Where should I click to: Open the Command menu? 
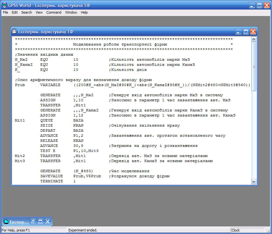(x=54, y=12)
